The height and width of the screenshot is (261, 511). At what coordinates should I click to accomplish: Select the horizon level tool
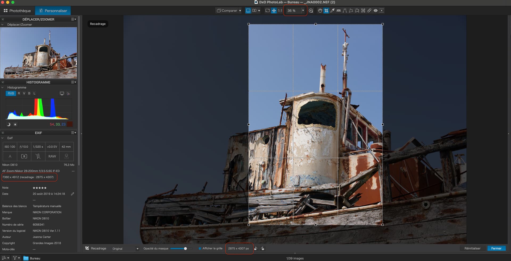pos(339,11)
